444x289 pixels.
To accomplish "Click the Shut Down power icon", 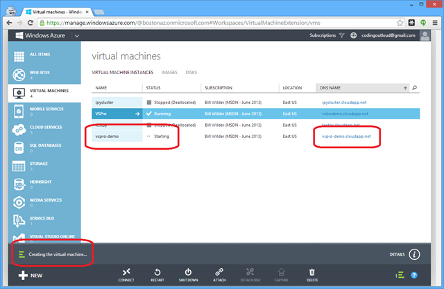I will click(188, 272).
